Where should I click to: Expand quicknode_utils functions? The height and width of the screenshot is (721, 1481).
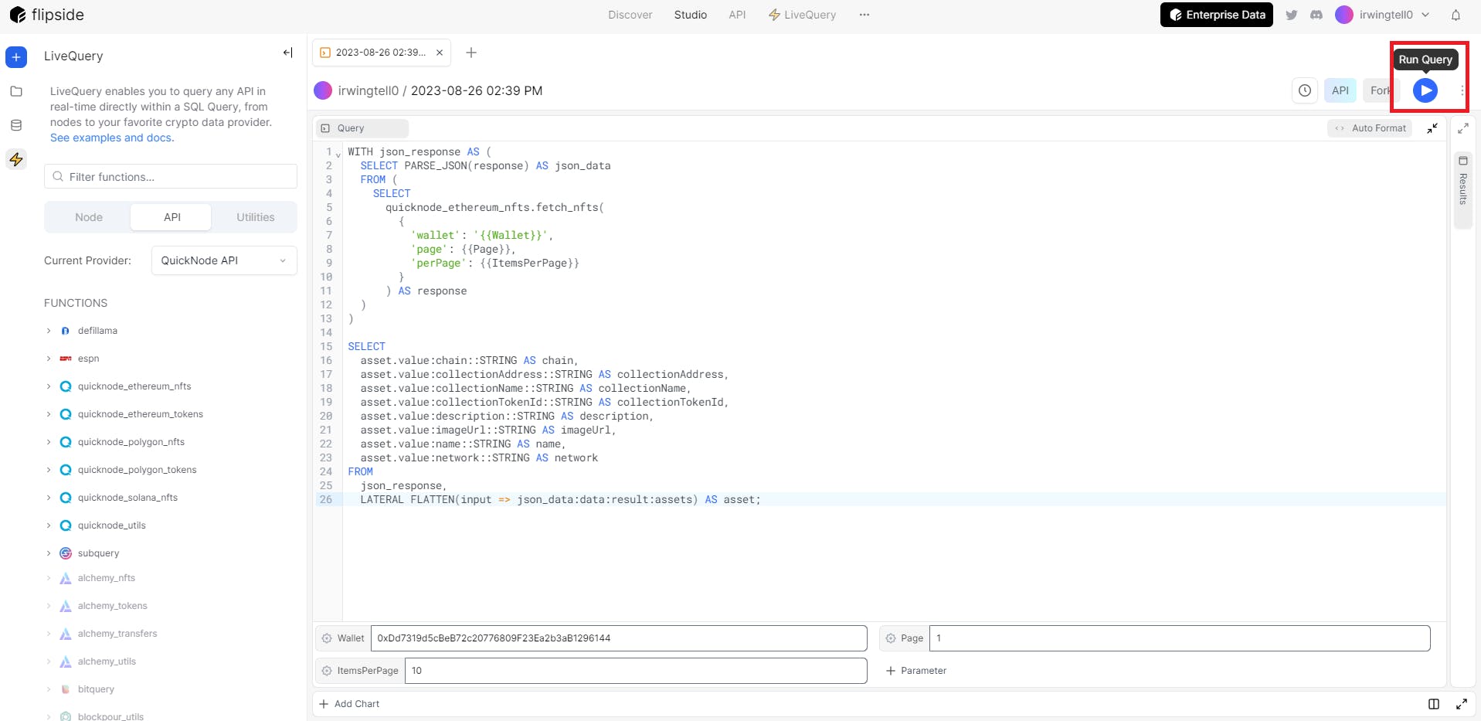tap(48, 525)
